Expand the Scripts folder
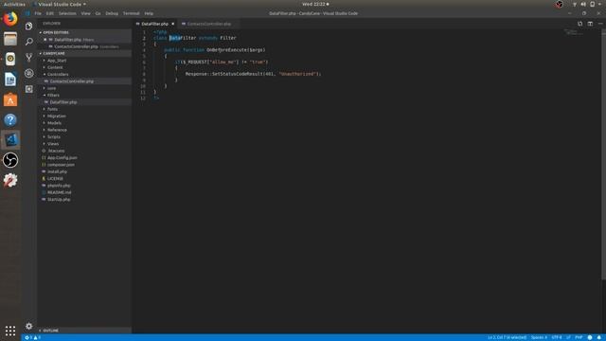The image size is (606, 341). 54,136
